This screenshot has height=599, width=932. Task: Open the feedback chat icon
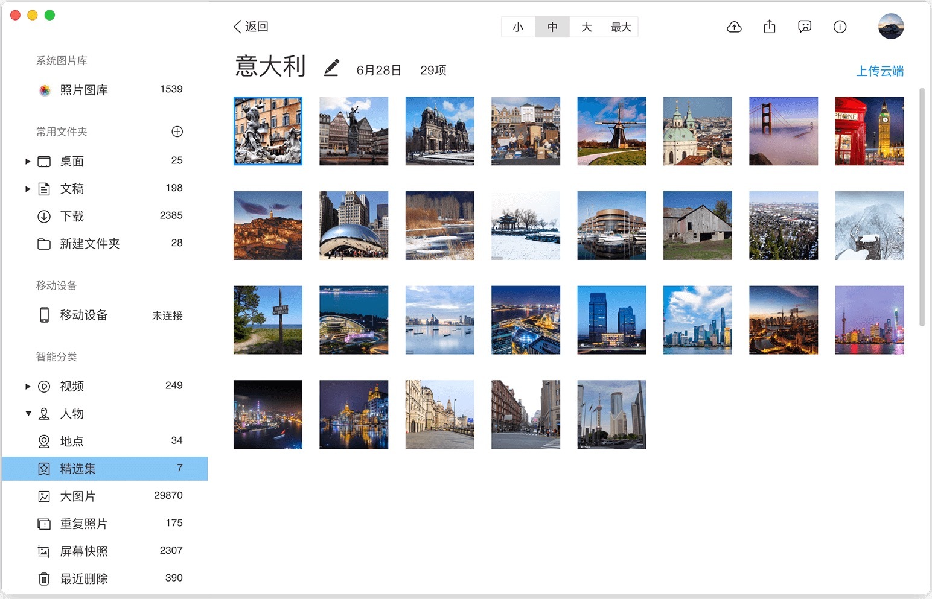pyautogui.click(x=805, y=27)
